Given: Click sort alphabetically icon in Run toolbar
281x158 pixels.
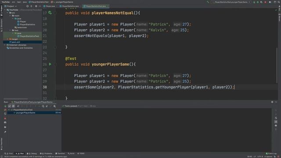Looking at the screenshot, I should pos(18,106).
